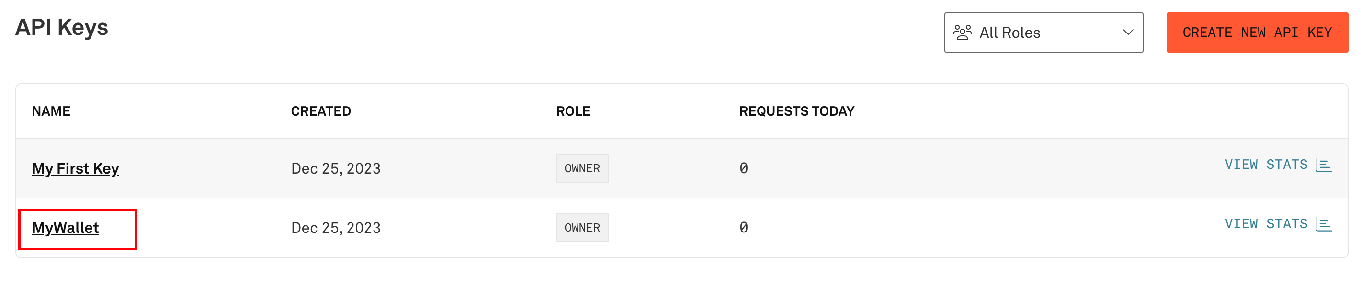Image resolution: width=1361 pixels, height=287 pixels.
Task: Click the NAME column header
Action: coord(51,111)
